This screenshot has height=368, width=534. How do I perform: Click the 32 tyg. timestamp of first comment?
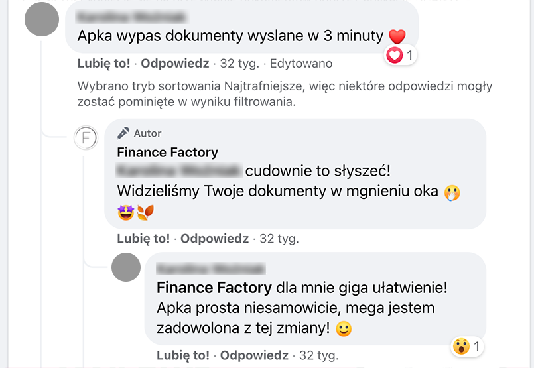239,64
